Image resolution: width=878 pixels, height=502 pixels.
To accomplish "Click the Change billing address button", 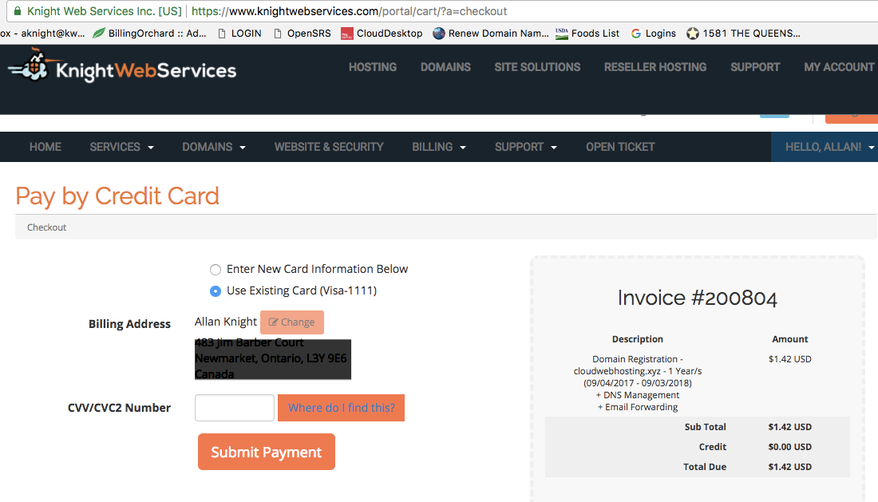I will click(x=291, y=322).
